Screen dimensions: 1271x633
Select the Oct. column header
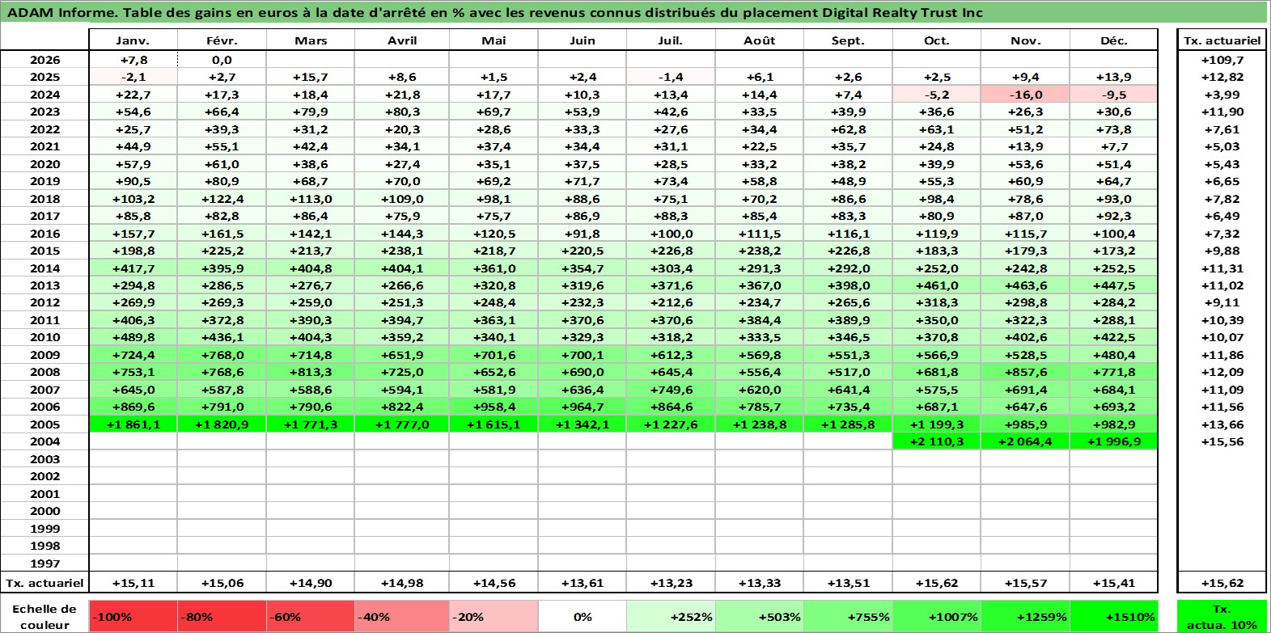(x=937, y=40)
